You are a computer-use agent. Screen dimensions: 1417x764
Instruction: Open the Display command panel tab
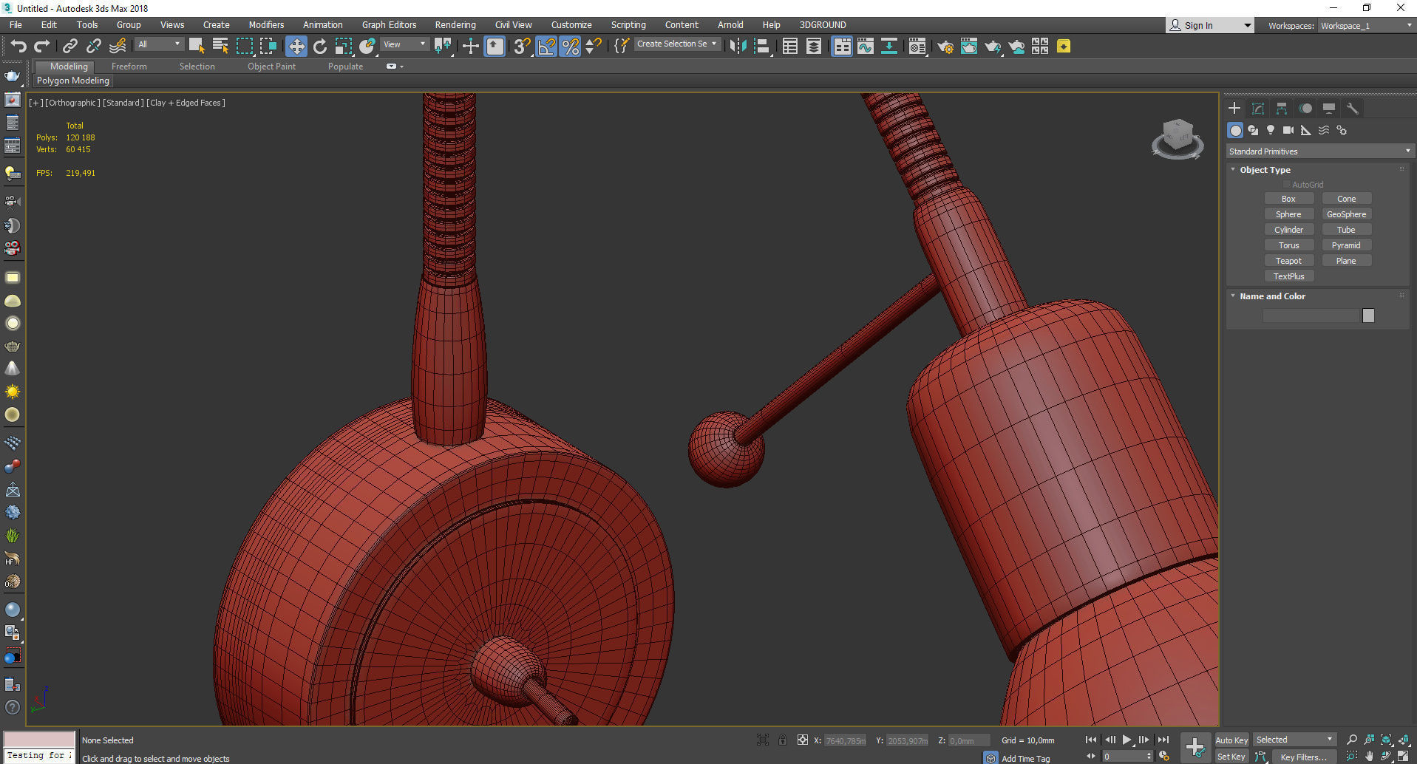click(x=1329, y=109)
